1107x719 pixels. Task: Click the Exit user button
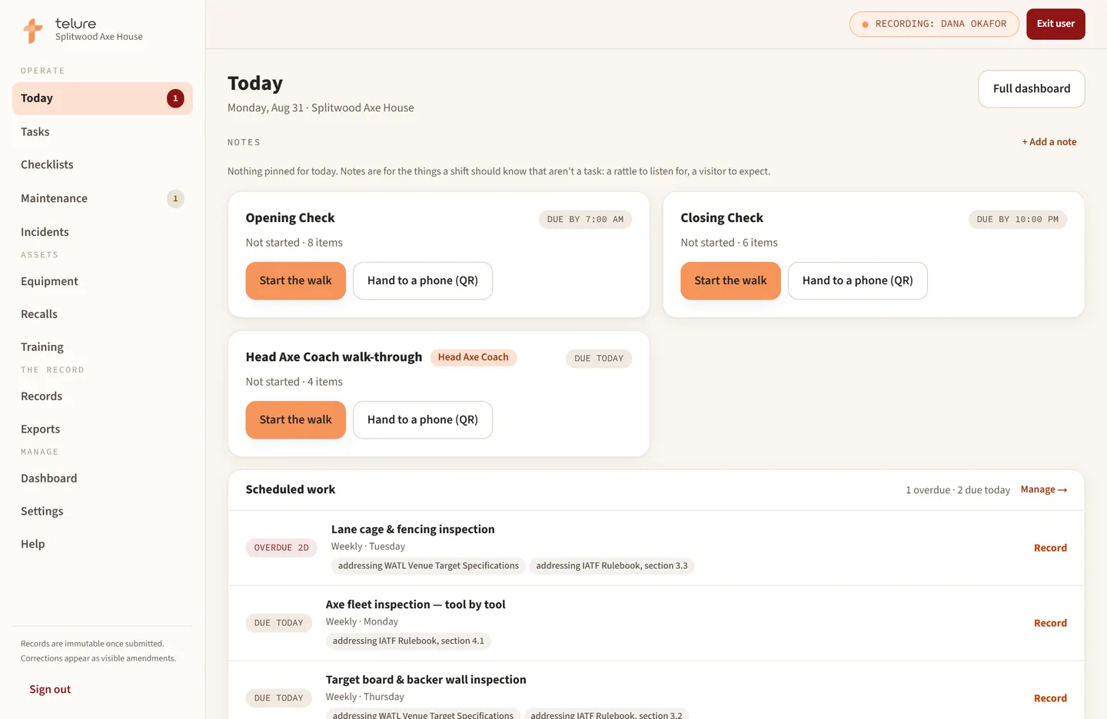[1055, 24]
